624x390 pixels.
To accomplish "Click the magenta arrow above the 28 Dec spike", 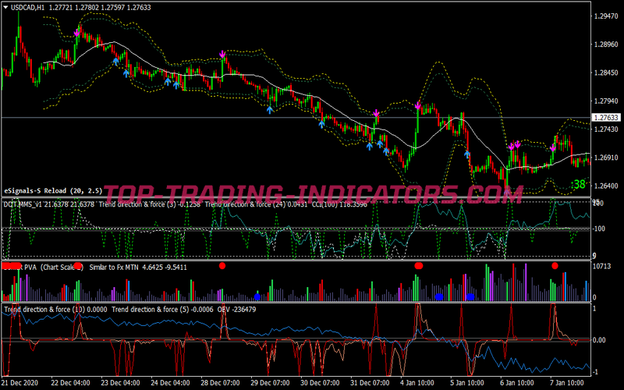I will click(x=222, y=55).
